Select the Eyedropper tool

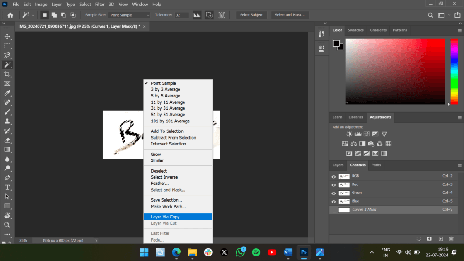coord(7,93)
